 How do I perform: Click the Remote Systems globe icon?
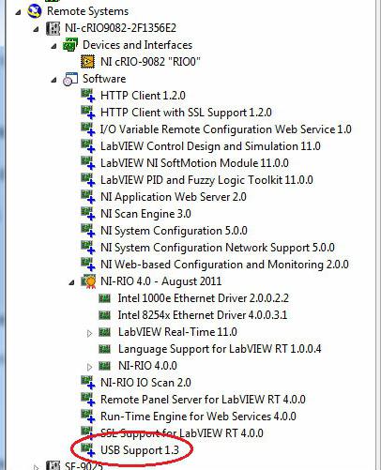pyautogui.click(x=35, y=11)
